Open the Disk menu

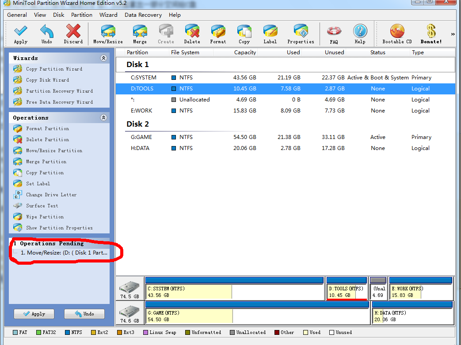pyautogui.click(x=58, y=15)
